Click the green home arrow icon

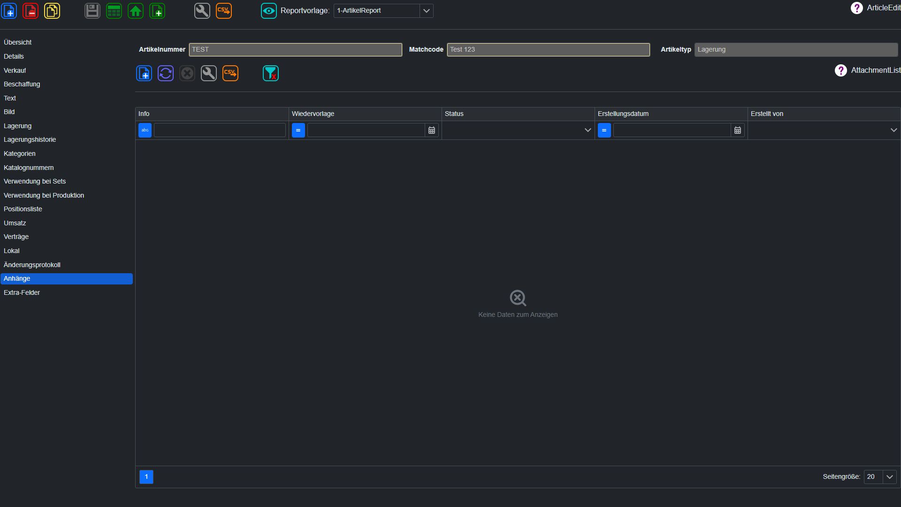coord(136,11)
